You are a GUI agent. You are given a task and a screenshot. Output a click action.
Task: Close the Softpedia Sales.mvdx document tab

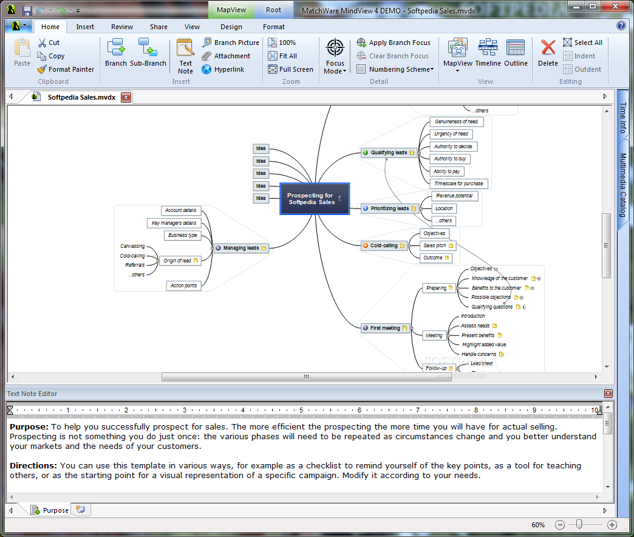coord(126,97)
